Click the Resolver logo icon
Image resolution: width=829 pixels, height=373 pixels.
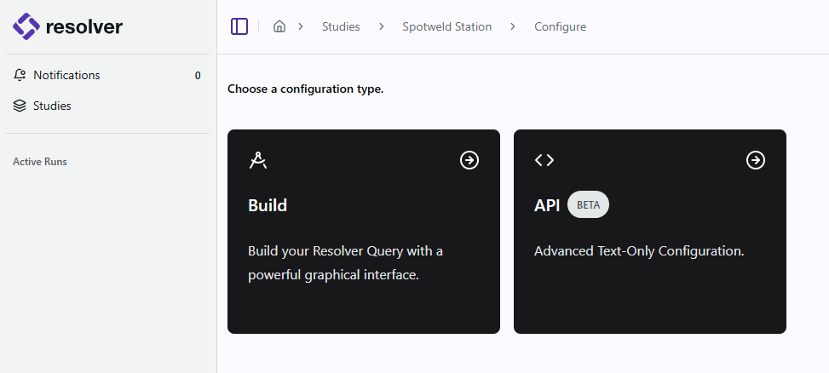point(26,26)
